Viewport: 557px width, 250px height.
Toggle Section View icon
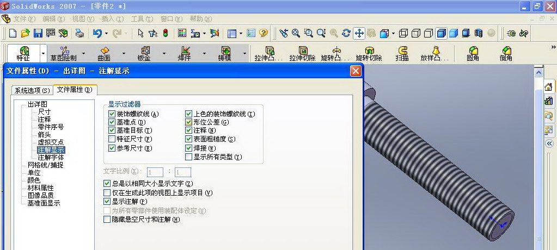(x=479, y=33)
